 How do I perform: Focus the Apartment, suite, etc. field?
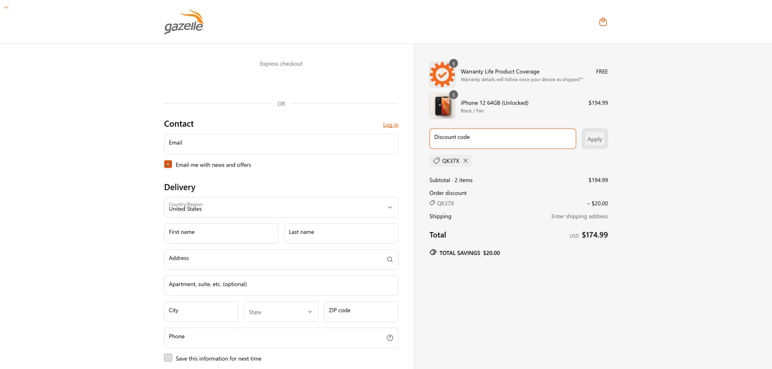pos(281,286)
